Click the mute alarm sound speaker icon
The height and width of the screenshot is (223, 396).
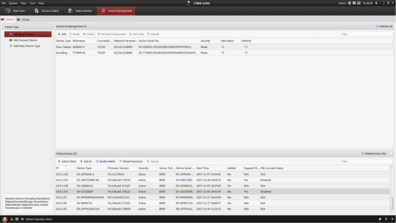click(23, 219)
